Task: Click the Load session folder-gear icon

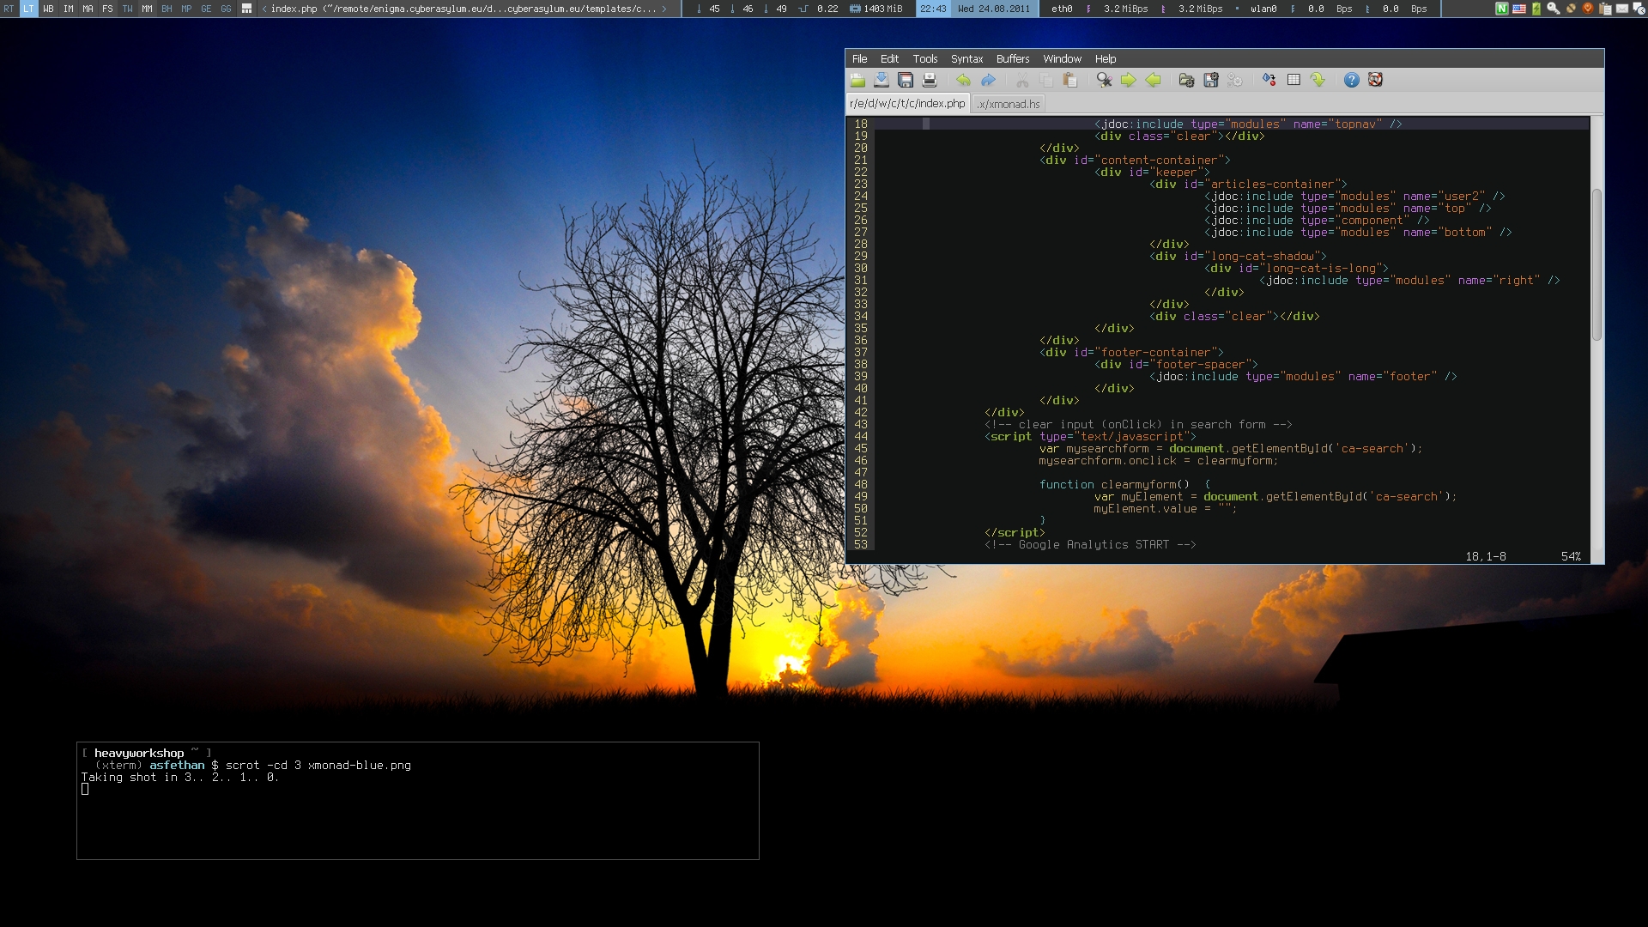Action: (x=1187, y=80)
